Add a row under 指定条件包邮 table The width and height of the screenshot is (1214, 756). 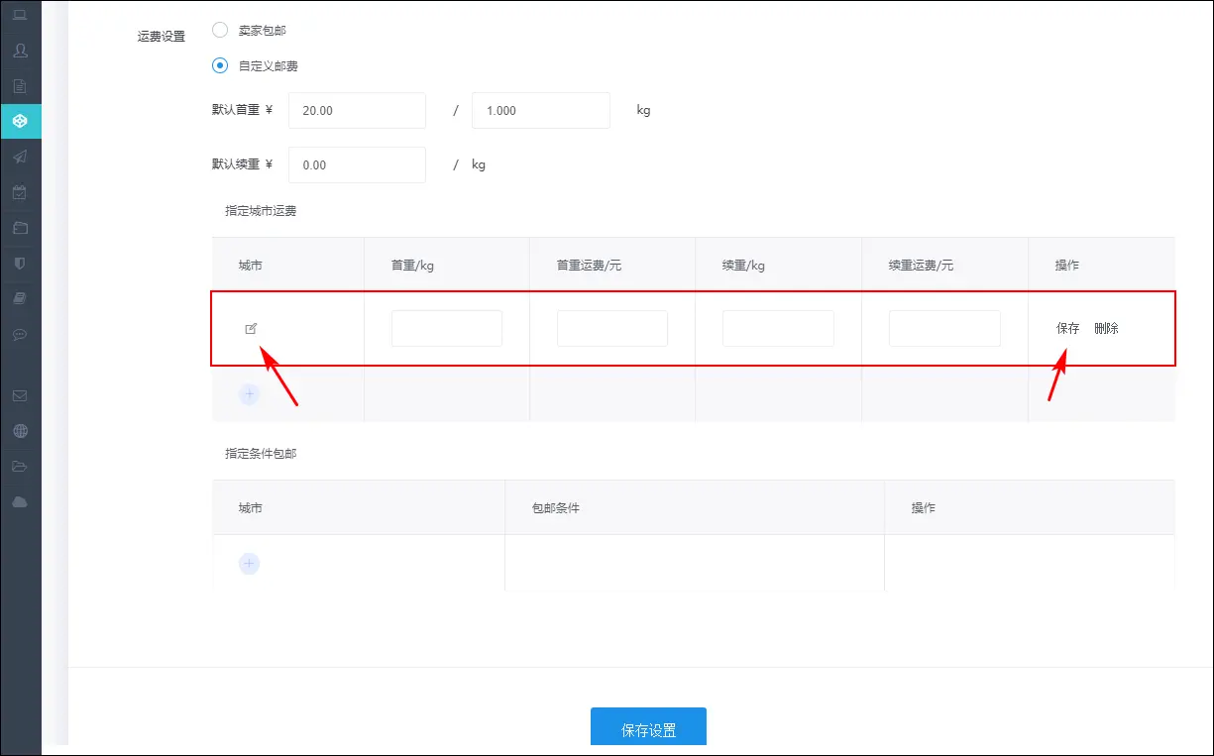250,564
